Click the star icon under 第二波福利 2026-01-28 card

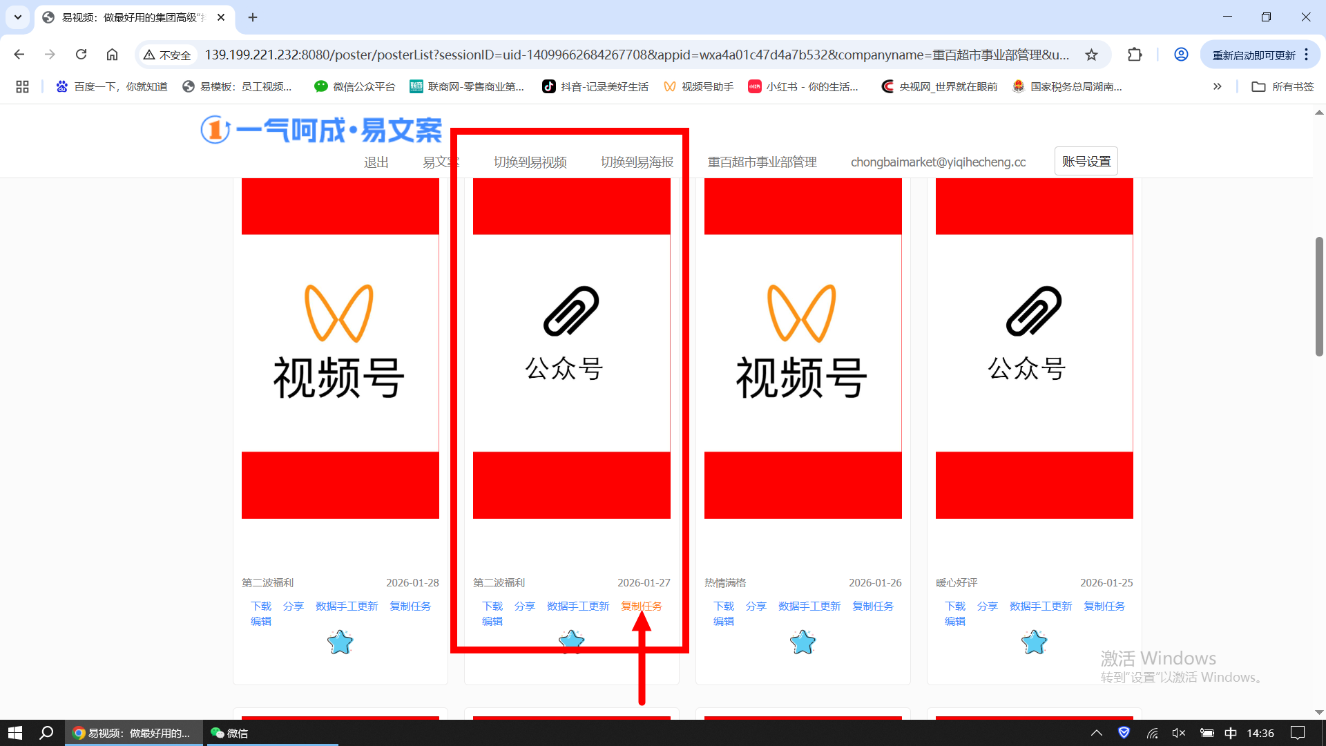click(x=340, y=642)
